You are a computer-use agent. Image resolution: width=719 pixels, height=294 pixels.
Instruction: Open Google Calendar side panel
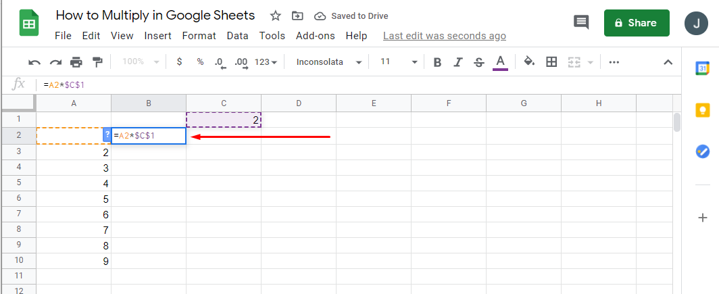703,68
